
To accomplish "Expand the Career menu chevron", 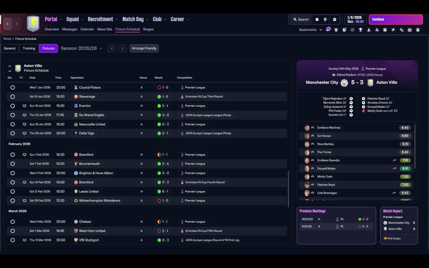I will 188,19.
